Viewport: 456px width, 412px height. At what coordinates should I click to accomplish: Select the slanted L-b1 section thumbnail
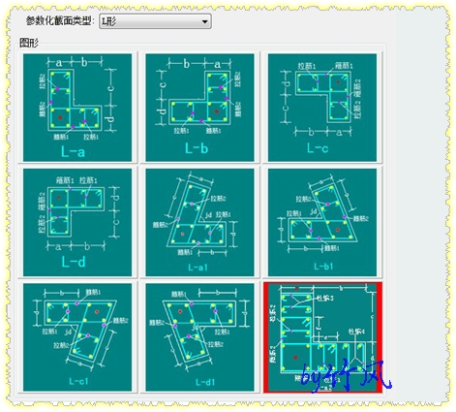pyautogui.click(x=322, y=222)
